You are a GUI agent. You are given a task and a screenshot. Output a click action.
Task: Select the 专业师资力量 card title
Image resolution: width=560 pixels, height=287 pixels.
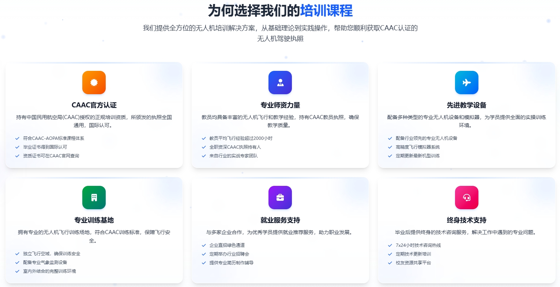pos(280,105)
